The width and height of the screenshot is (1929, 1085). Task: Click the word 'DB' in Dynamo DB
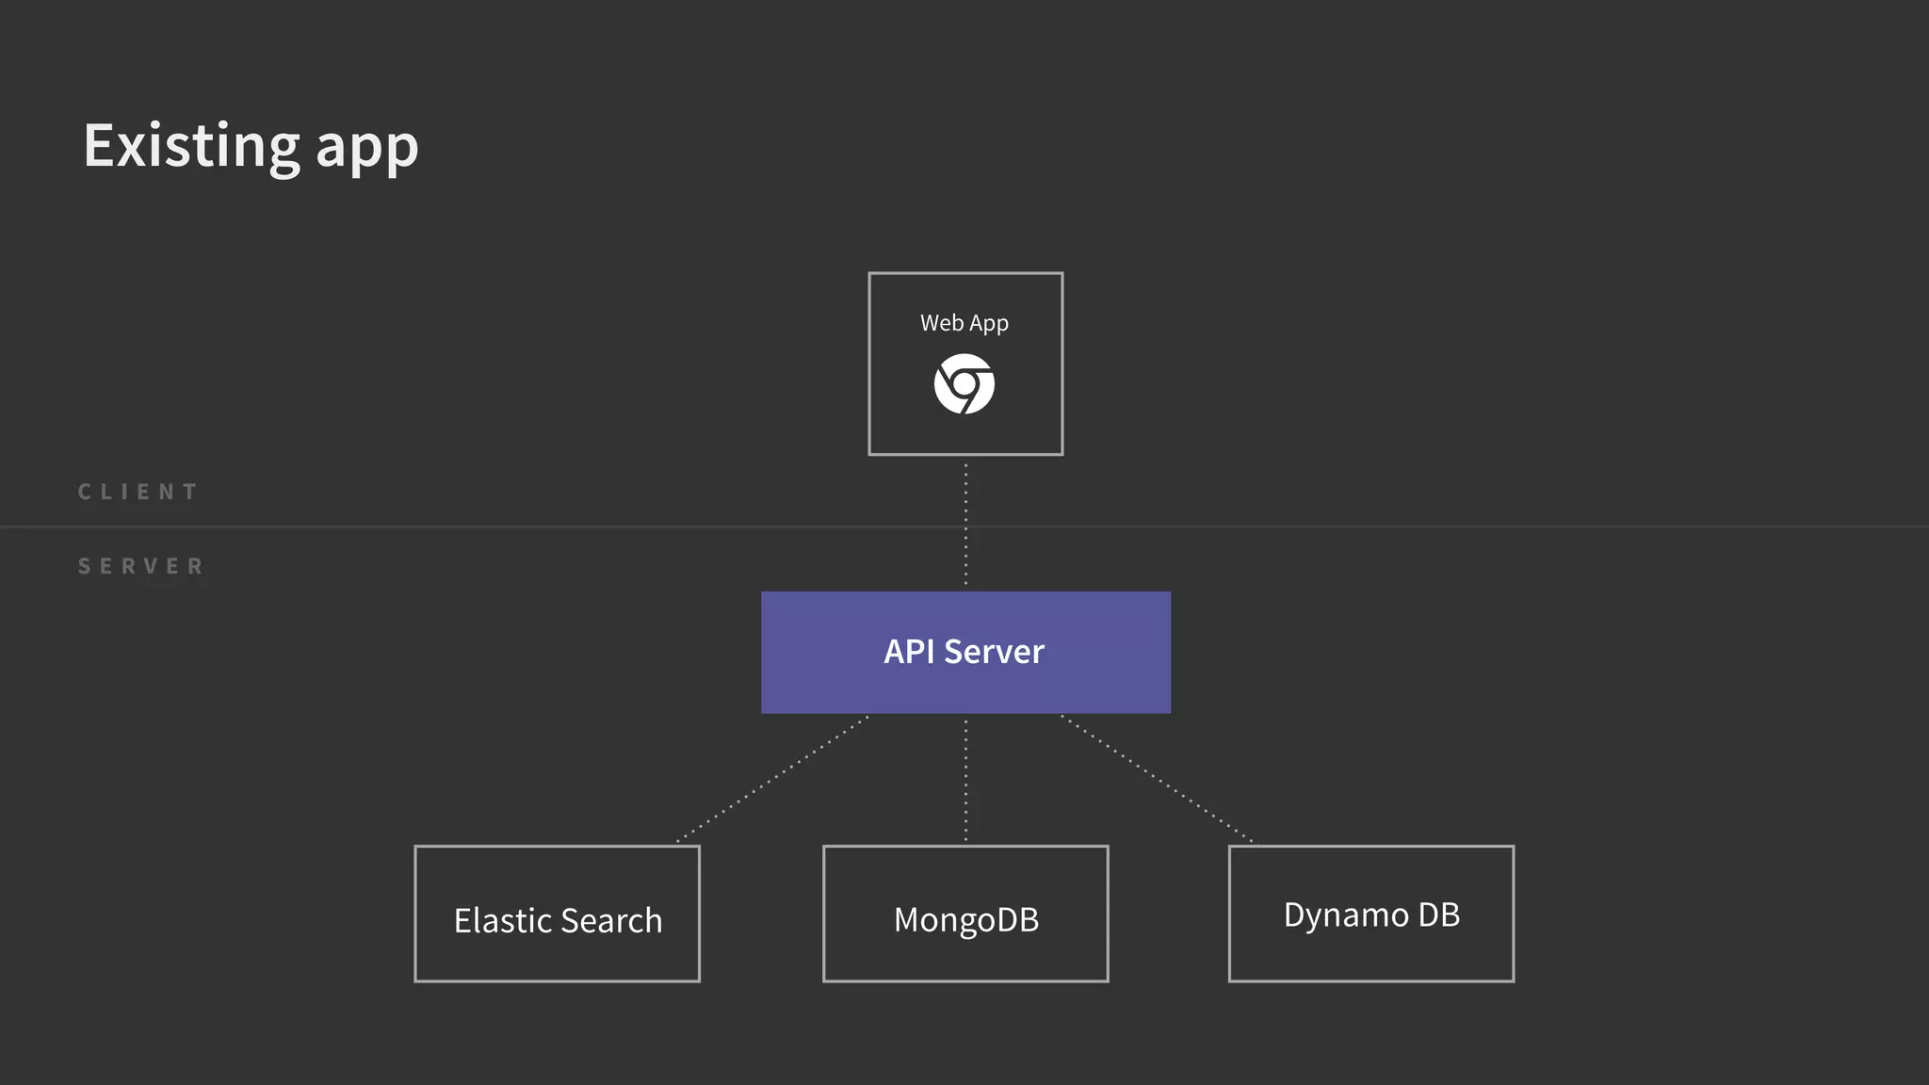pos(1437,915)
